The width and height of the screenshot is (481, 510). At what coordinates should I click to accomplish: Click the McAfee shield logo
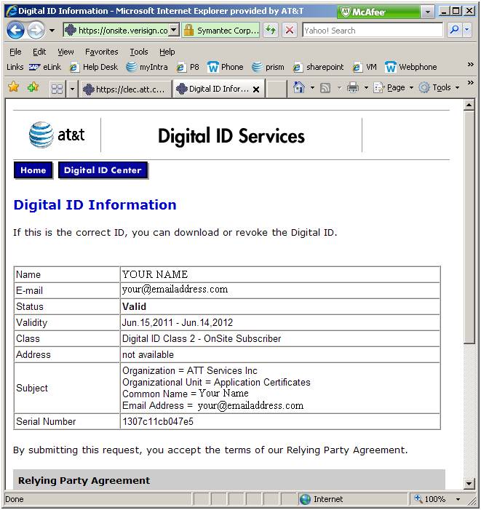(345, 12)
